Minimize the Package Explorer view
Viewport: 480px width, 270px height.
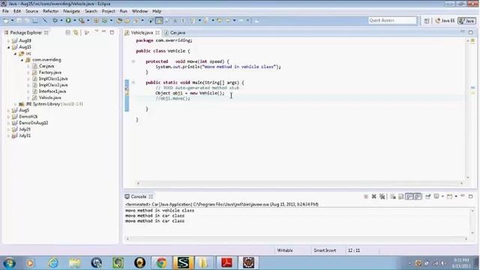click(104, 31)
